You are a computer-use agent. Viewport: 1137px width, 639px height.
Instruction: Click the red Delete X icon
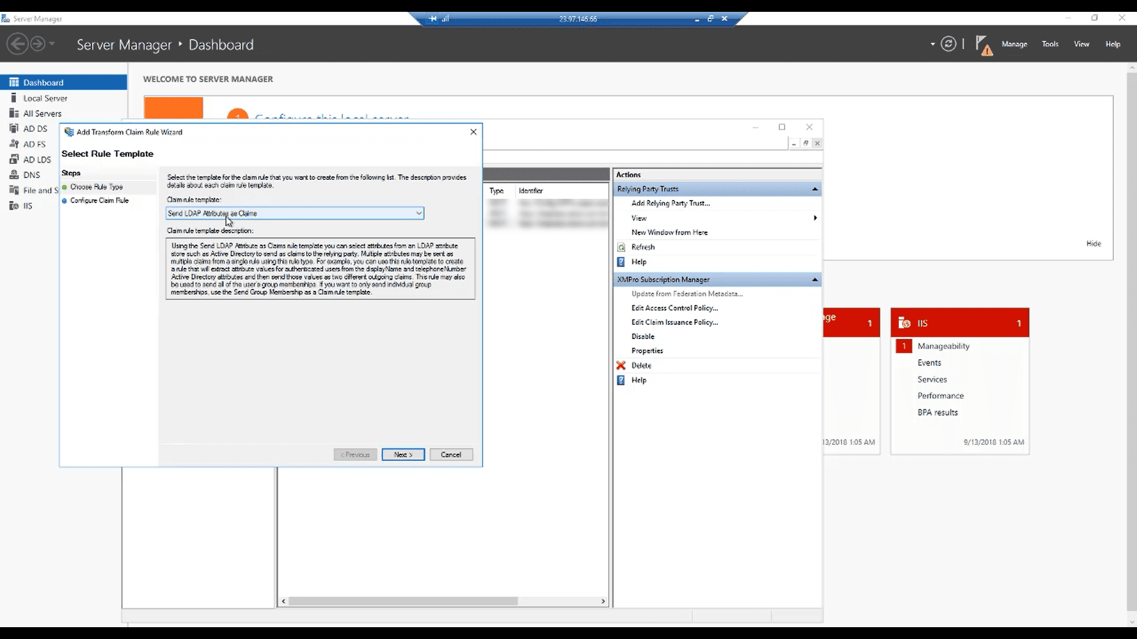click(x=621, y=365)
